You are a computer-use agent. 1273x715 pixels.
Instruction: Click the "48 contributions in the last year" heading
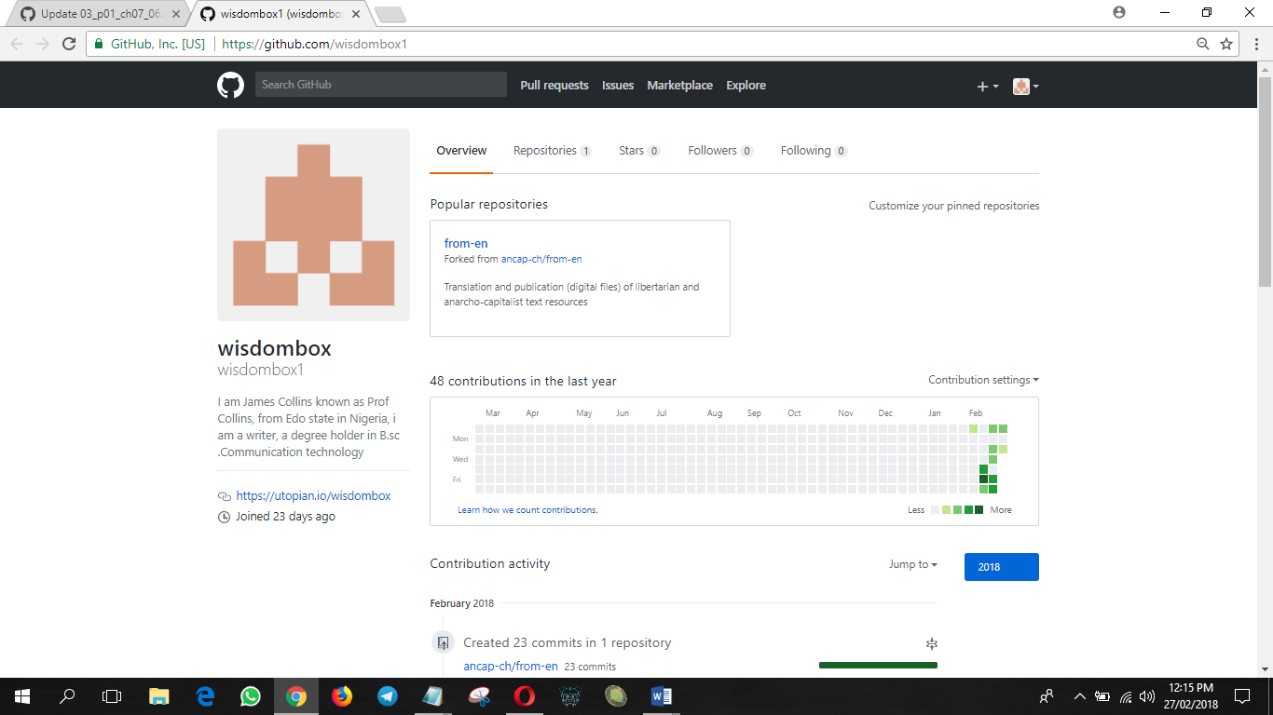[523, 381]
